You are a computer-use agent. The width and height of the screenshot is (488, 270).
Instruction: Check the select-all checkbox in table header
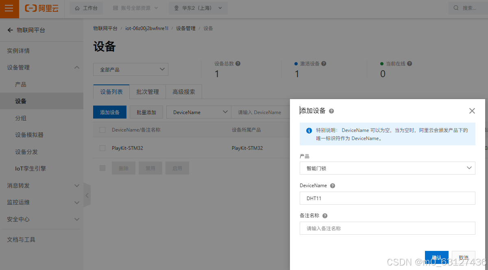pyautogui.click(x=102, y=129)
